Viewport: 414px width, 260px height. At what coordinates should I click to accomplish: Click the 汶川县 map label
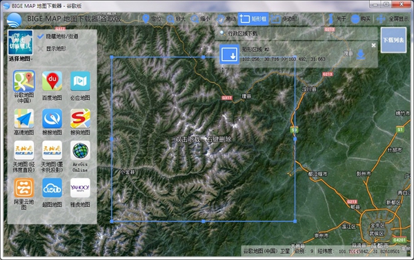[x=309, y=90]
